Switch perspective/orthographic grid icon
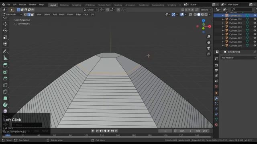The height and width of the screenshot is (144, 257). tap(208, 54)
